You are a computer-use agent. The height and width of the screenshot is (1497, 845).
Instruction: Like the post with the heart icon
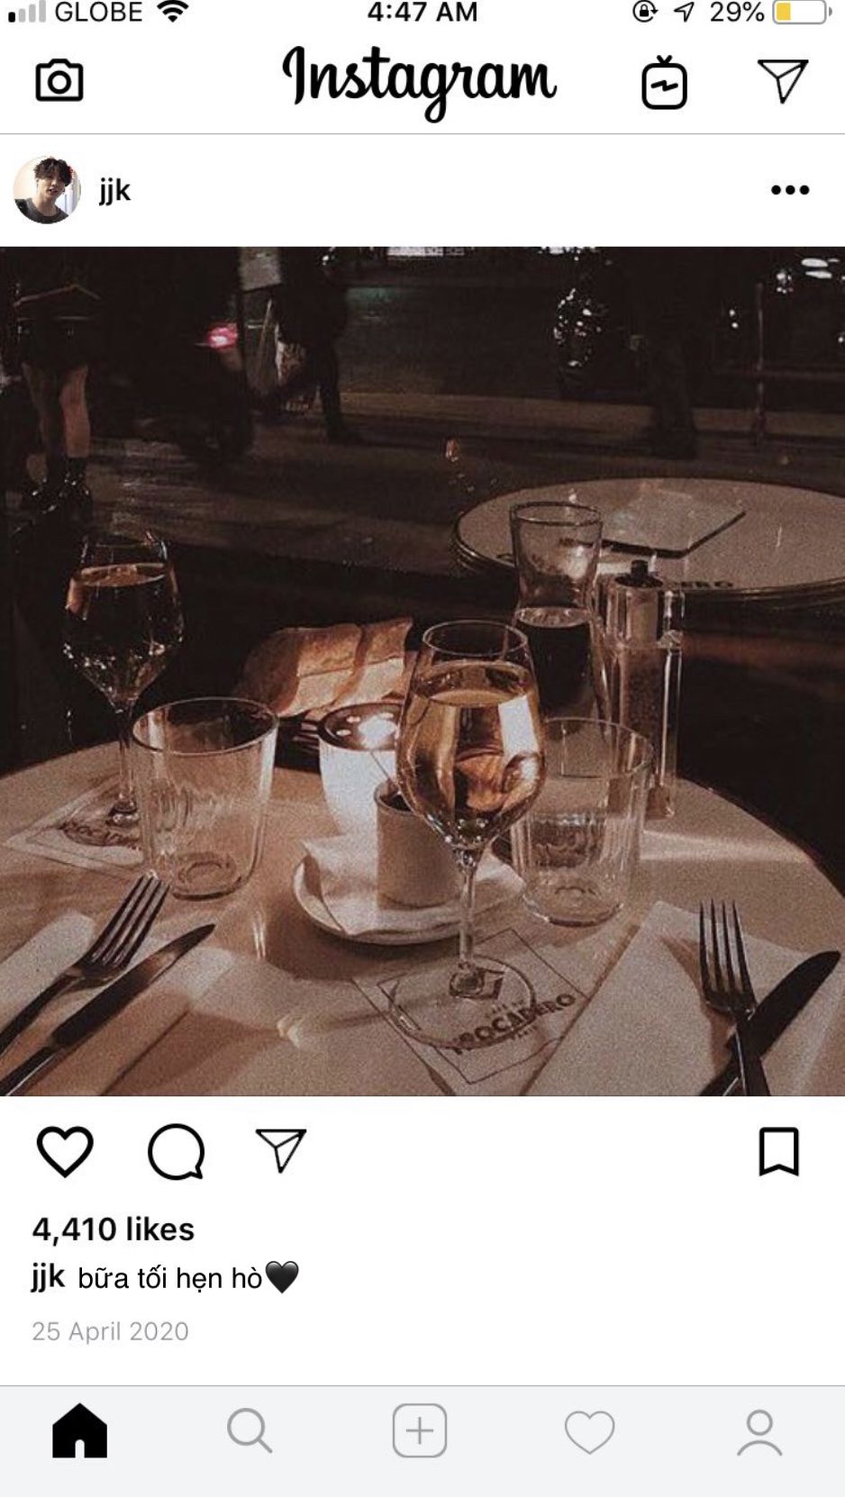(65, 1151)
